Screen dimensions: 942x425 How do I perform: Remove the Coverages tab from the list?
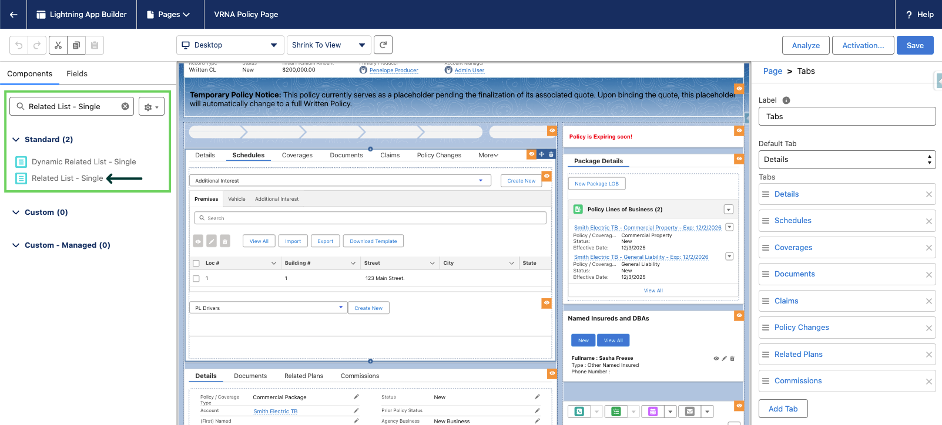(x=929, y=248)
